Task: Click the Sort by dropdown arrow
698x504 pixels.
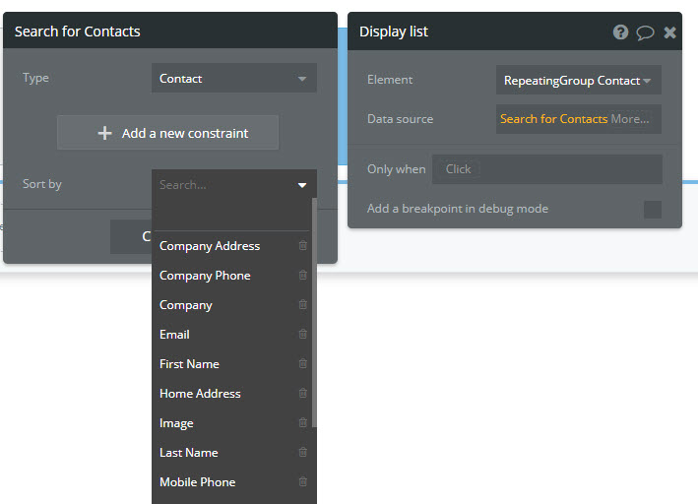Action: coord(302,185)
